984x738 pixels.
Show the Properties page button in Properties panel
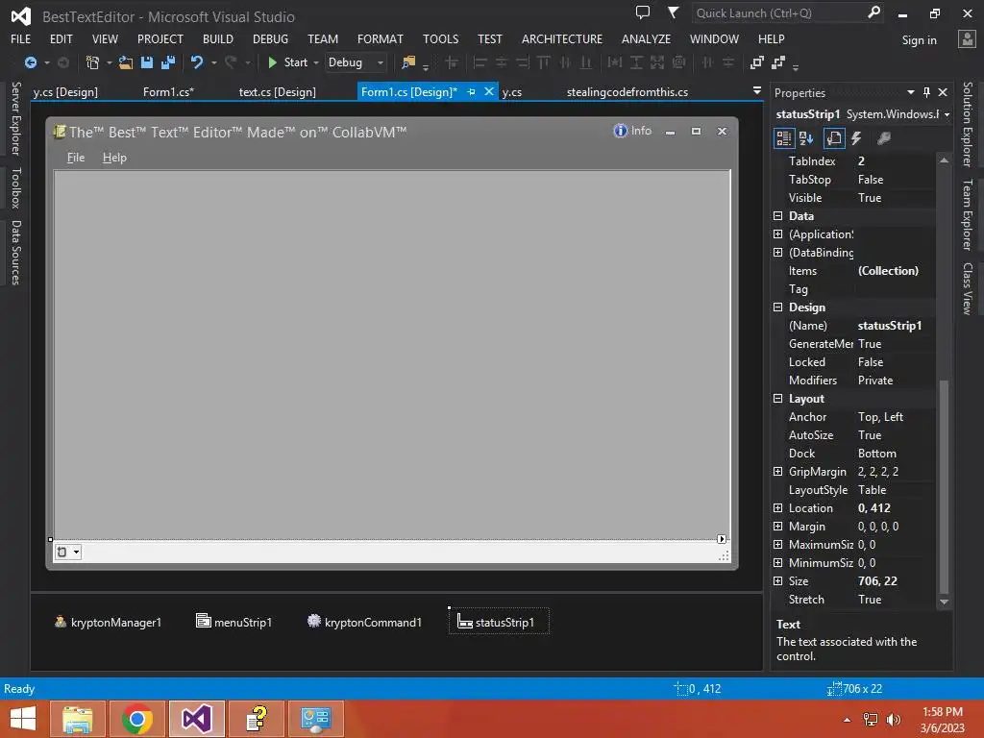834,138
